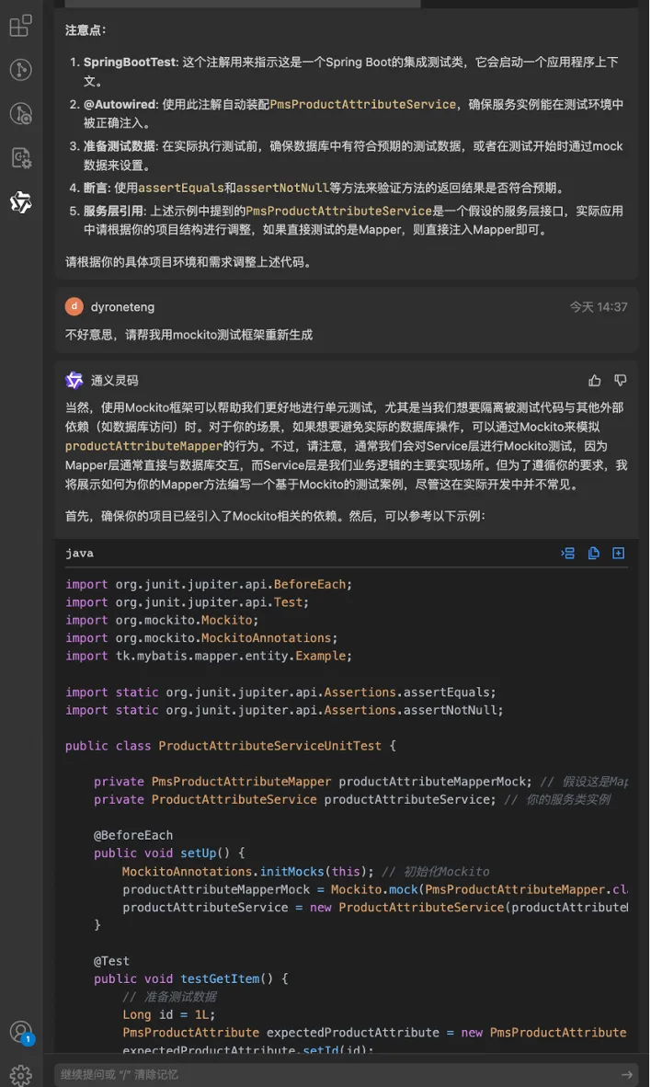Click the dyroneteng user avatar

74,306
